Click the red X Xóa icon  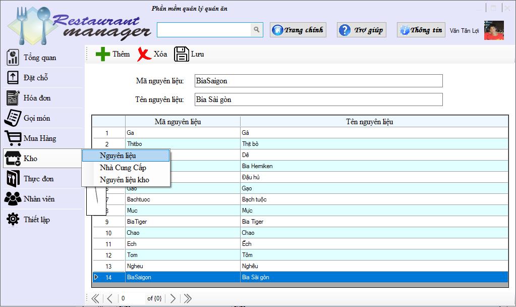(144, 54)
